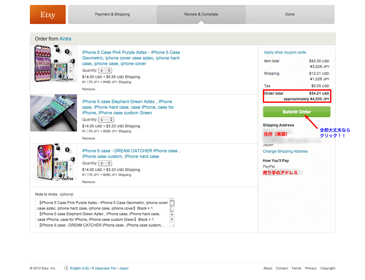Viewport: 365px width, 280px height.
Task: Go to the Done step tab
Action: coord(290,14)
